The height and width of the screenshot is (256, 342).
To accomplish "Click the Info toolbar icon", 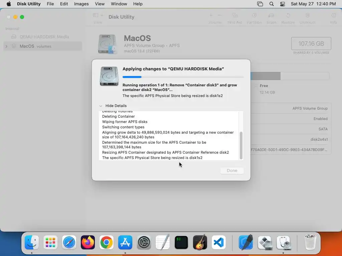I will click(334, 15).
